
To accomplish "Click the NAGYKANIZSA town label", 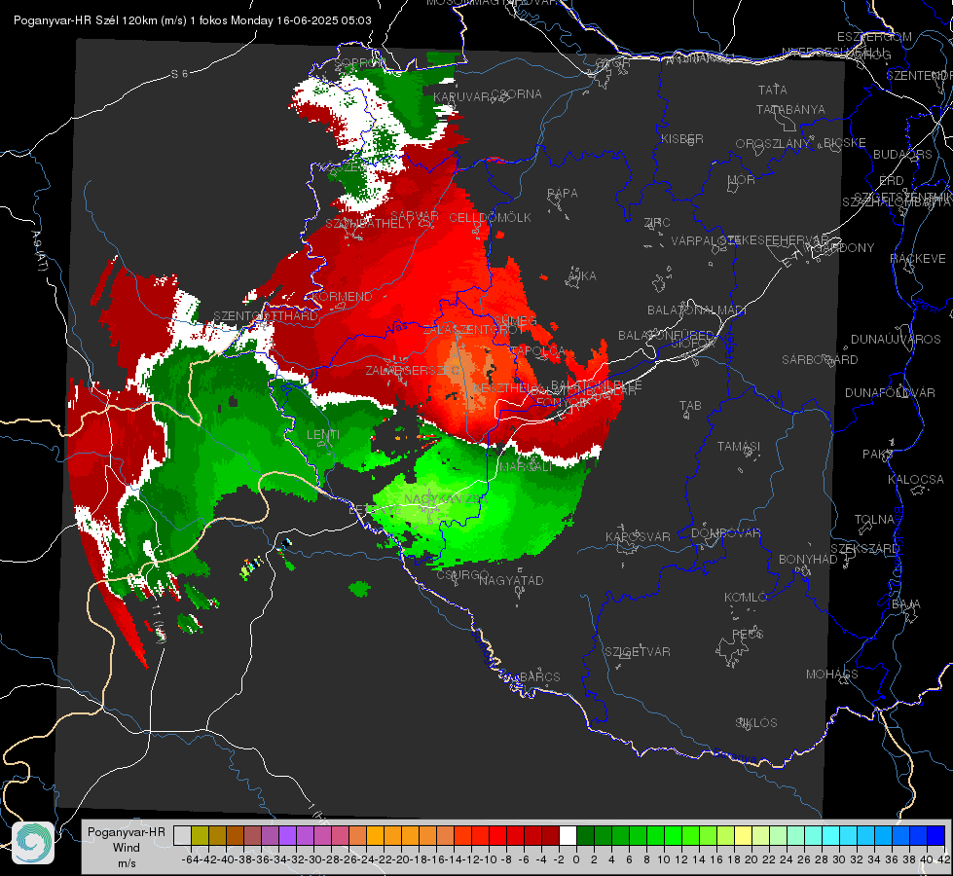I will 446,499.
